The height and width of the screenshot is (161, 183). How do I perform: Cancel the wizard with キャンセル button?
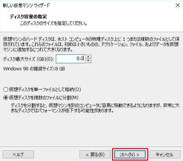pos(165,154)
